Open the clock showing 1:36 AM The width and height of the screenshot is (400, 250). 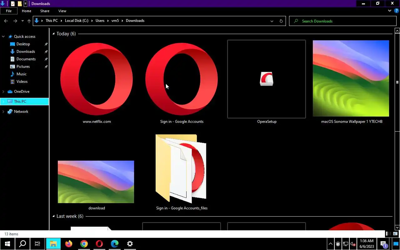[367, 244]
